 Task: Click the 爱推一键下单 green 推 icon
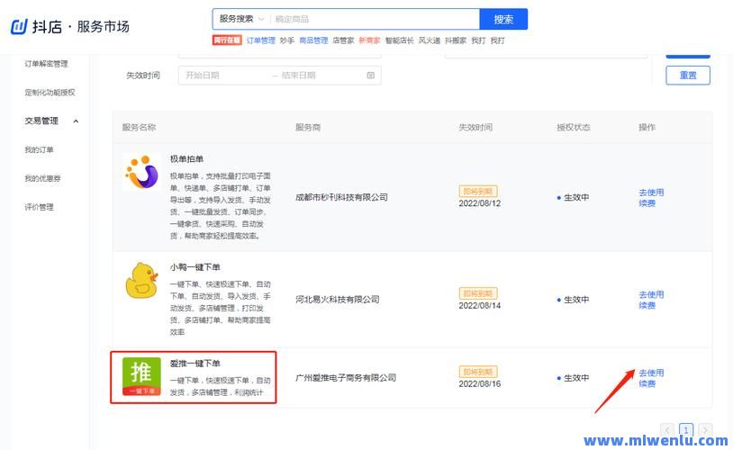(141, 376)
